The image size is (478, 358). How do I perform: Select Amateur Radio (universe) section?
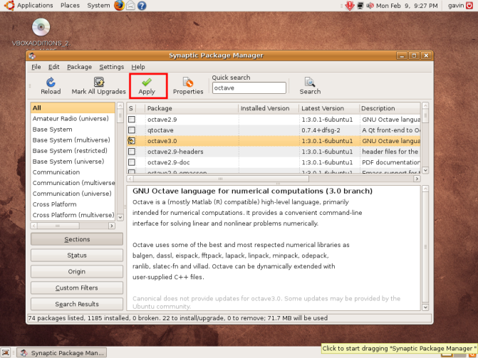pyautogui.click(x=73, y=119)
